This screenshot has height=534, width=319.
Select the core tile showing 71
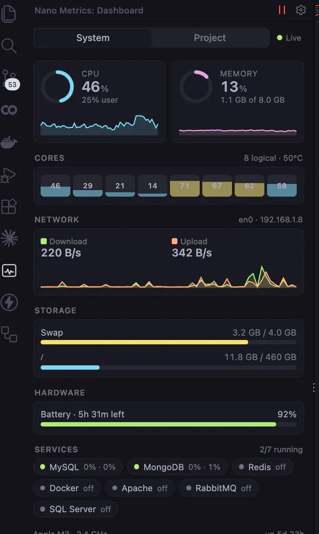click(x=185, y=186)
